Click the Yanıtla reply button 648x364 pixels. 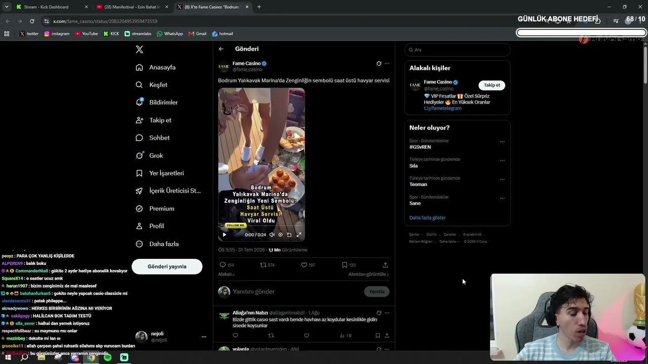377,292
